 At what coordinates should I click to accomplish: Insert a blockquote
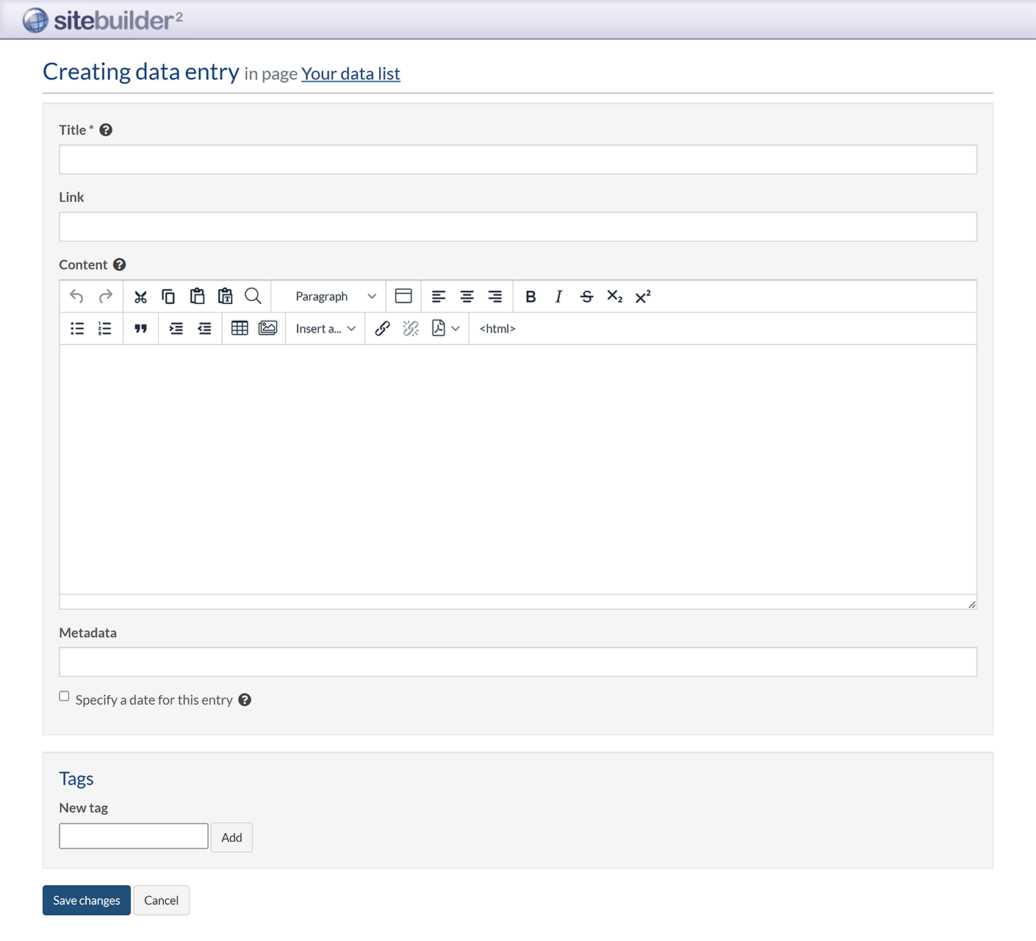click(x=140, y=329)
